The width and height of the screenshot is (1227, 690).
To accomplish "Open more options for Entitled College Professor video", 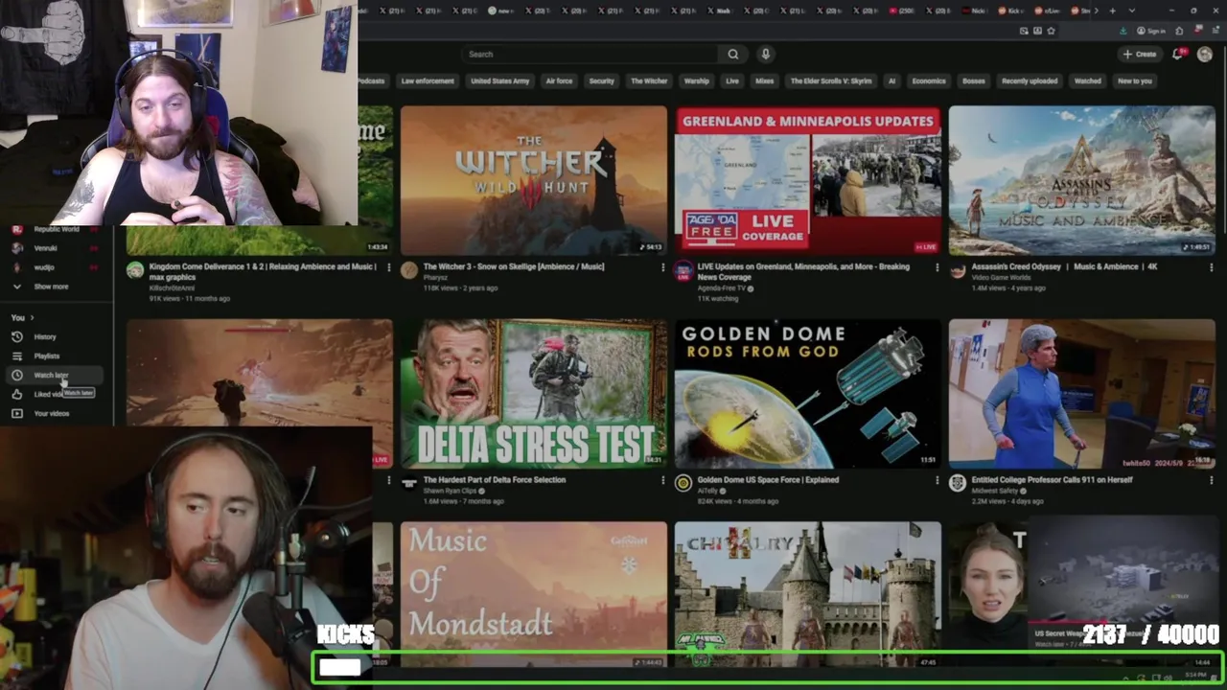I will [x=1211, y=480].
